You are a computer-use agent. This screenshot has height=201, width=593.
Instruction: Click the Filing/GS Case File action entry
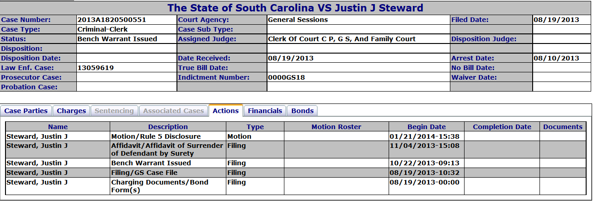tap(144, 173)
